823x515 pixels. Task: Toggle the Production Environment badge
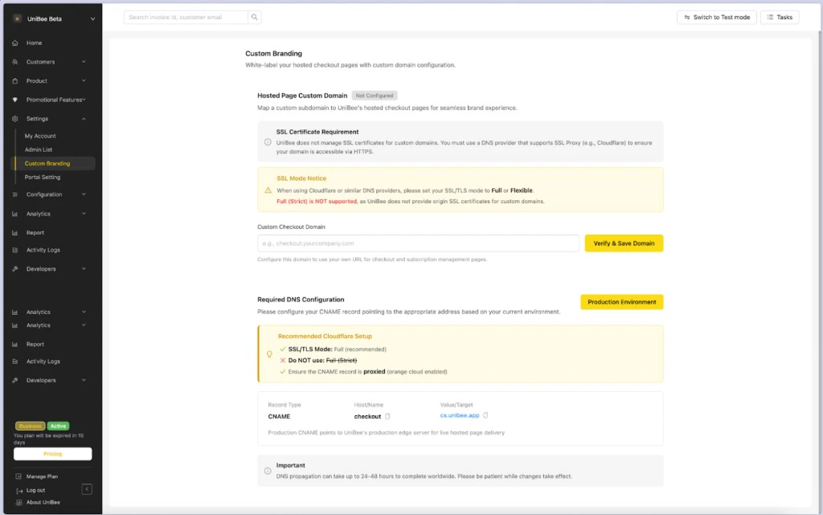click(x=621, y=301)
